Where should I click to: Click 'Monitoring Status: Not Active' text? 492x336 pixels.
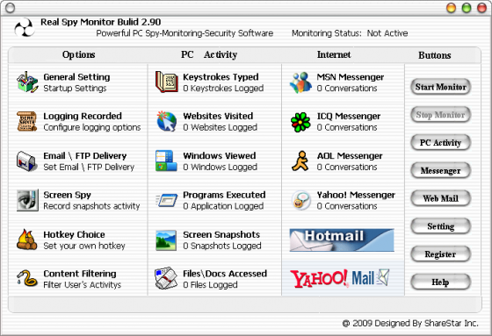(x=350, y=33)
